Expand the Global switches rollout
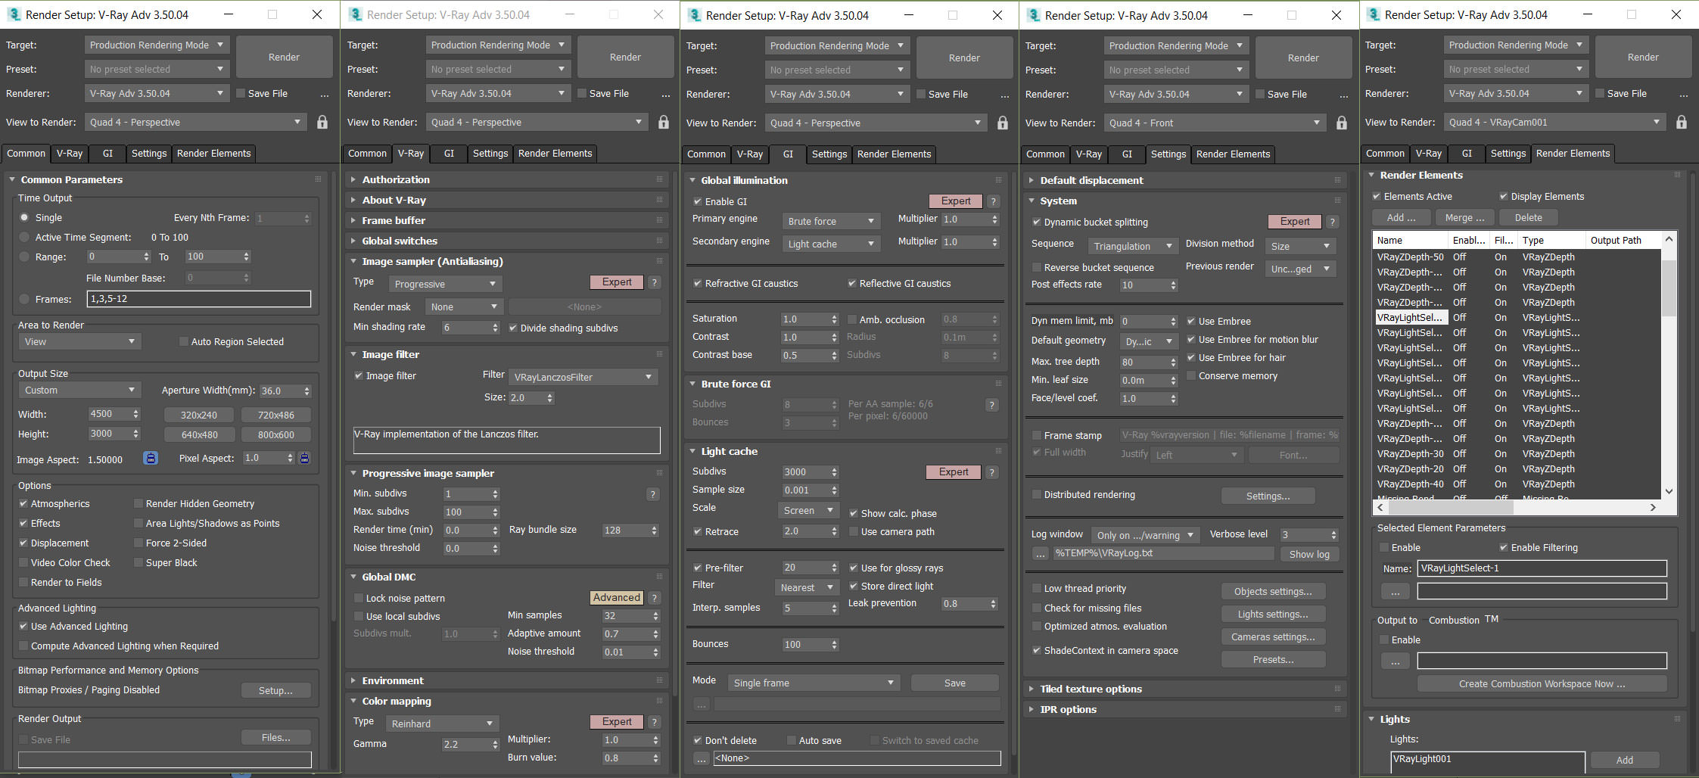The width and height of the screenshot is (1699, 778). point(400,241)
